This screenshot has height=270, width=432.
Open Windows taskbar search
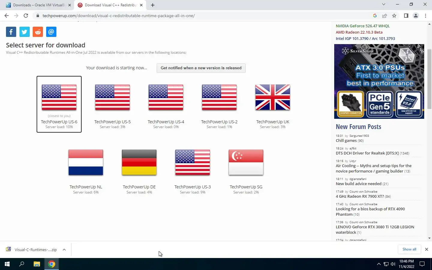[x=22, y=264]
